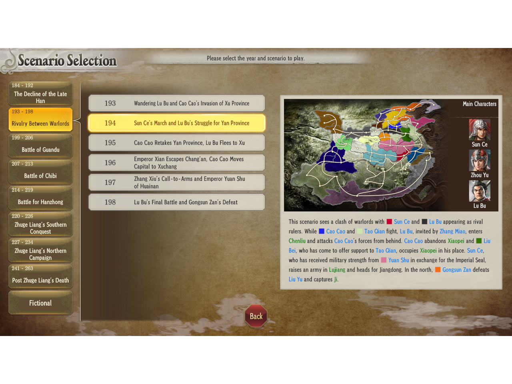The image size is (512, 384).
Task: Select the 194 Sun Ce's March scenario
Action: pos(176,123)
